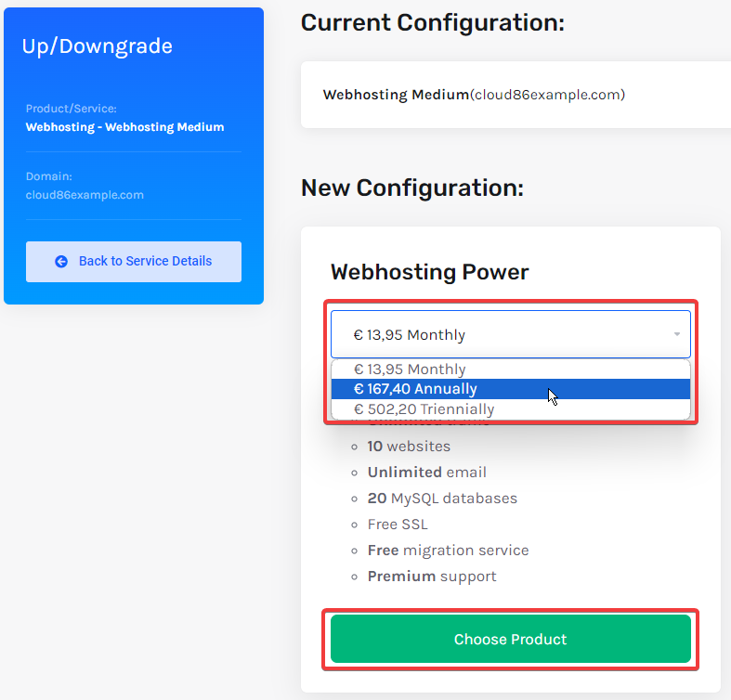Click the dropdown caret arrow icon

point(676,334)
